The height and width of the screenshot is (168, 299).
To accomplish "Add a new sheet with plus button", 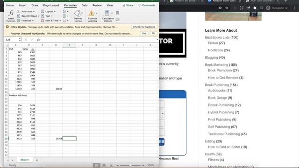I will 37,160.
